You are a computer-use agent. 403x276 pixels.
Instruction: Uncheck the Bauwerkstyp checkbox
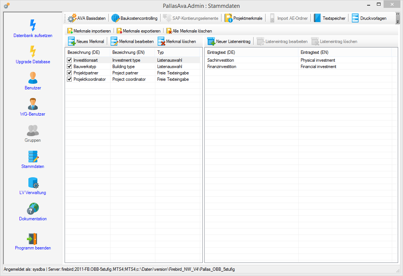pyautogui.click(x=69, y=67)
